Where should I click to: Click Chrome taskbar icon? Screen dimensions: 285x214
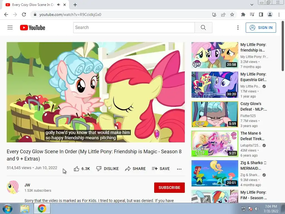42,208
